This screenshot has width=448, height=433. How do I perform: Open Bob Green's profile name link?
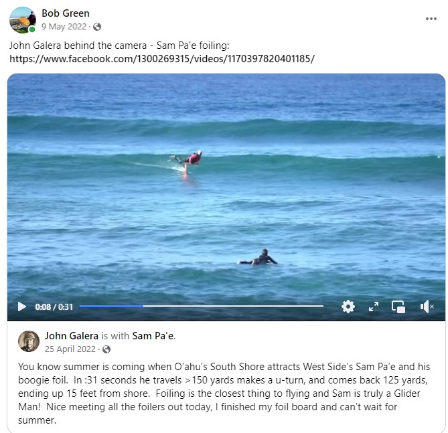66,13
